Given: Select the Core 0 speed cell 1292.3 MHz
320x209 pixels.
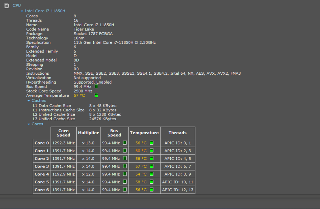Looking at the screenshot, I should (x=64, y=143).
